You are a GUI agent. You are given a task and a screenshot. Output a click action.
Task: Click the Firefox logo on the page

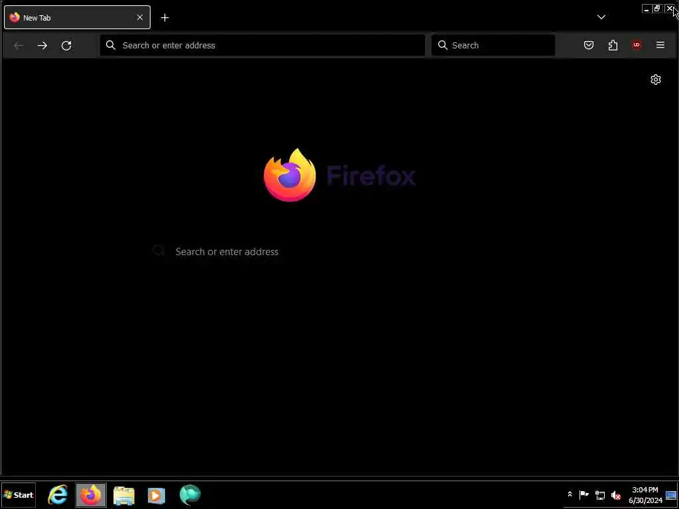(x=290, y=175)
